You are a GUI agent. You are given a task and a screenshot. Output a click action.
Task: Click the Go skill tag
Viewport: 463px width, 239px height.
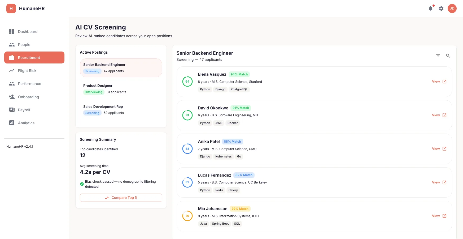[x=239, y=157]
